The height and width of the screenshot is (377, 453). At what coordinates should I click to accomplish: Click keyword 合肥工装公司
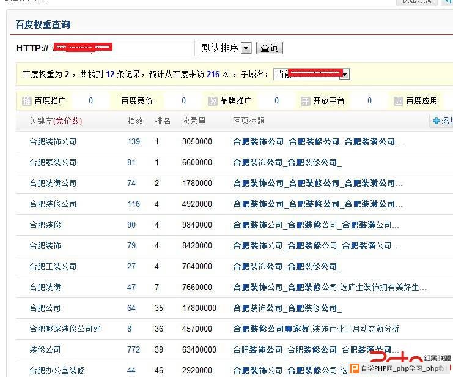pos(53,266)
